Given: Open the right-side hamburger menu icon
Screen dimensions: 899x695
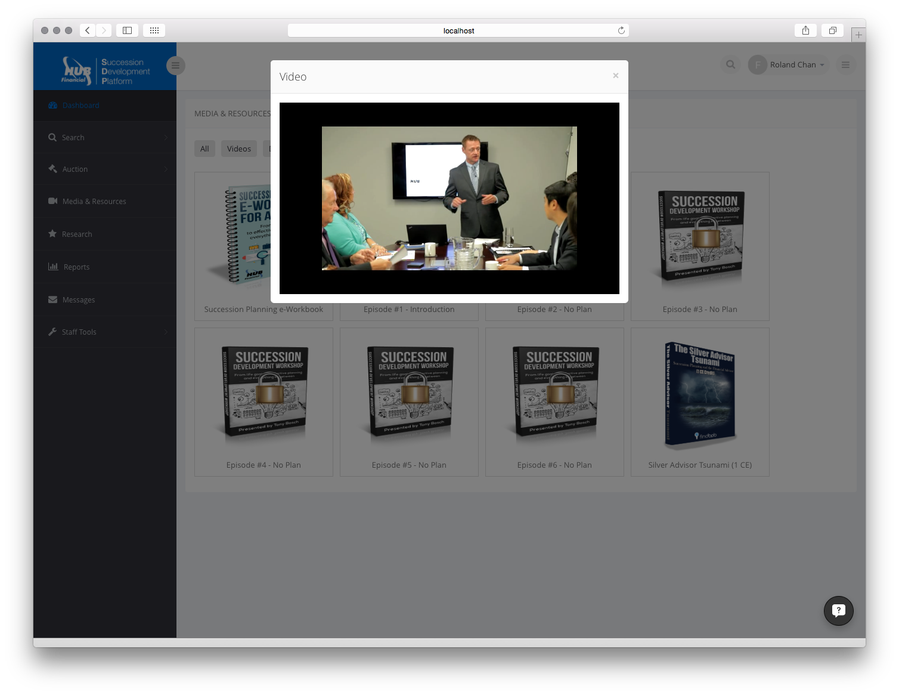Looking at the screenshot, I should tap(845, 65).
